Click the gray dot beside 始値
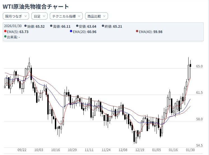209x155 pixels. (25, 26)
